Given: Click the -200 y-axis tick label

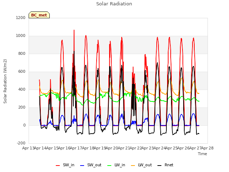Looking at the screenshot, I should tap(21, 143).
